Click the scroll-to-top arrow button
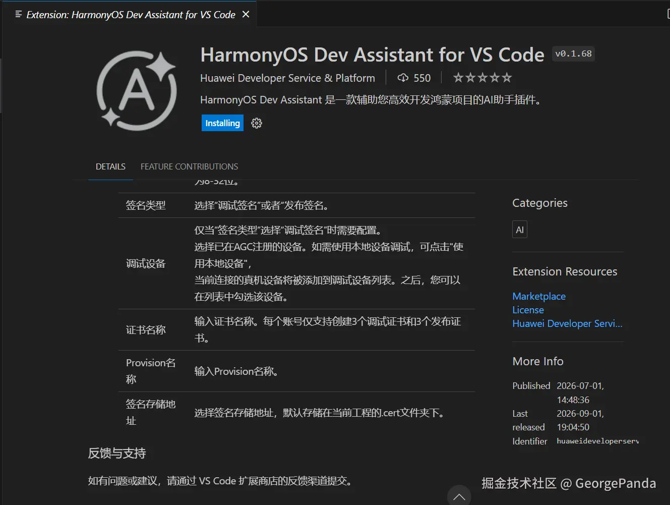The image size is (670, 505). pyautogui.click(x=459, y=496)
